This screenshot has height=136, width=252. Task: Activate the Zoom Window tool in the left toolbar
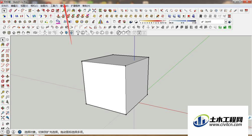(8, 113)
